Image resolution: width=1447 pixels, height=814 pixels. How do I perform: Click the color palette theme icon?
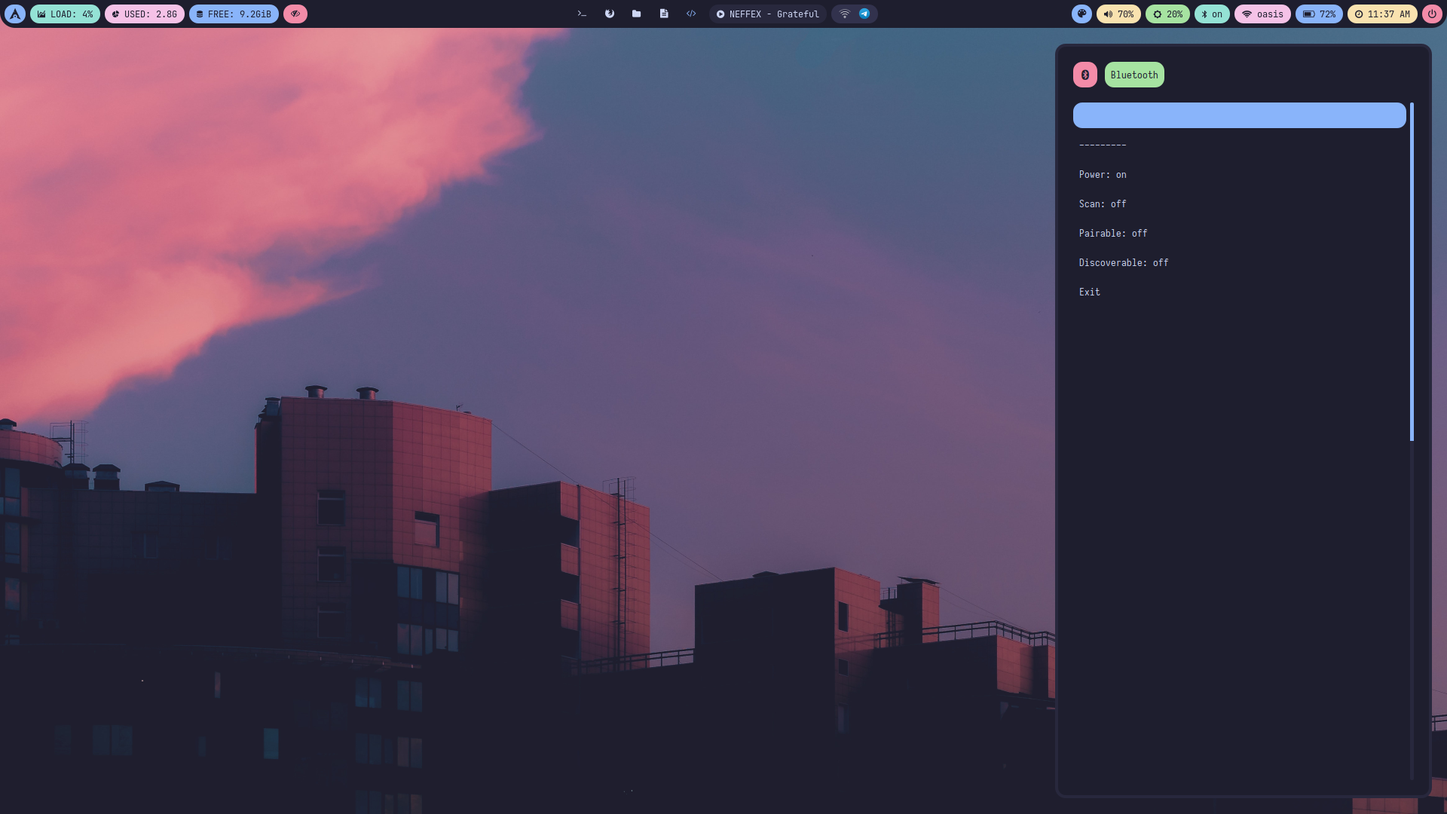tap(1081, 14)
